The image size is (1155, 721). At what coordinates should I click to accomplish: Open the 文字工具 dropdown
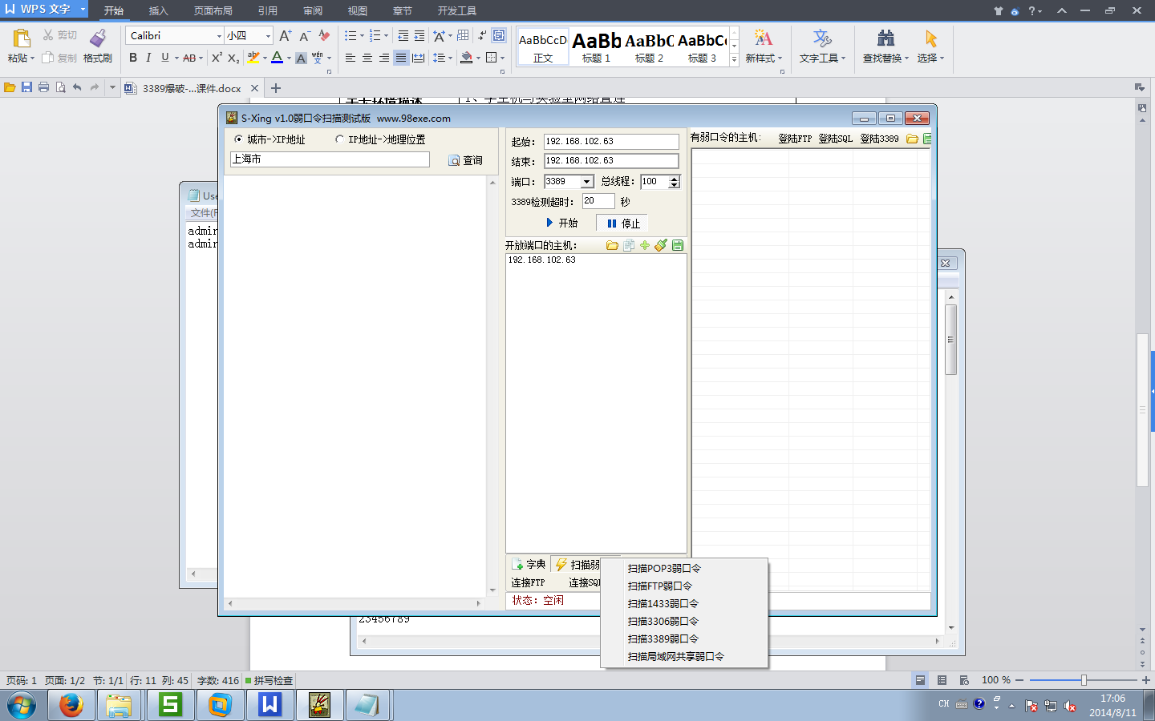point(822,58)
